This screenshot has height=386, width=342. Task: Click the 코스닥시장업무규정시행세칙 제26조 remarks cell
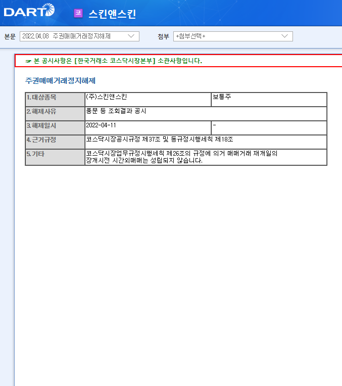click(x=206, y=157)
